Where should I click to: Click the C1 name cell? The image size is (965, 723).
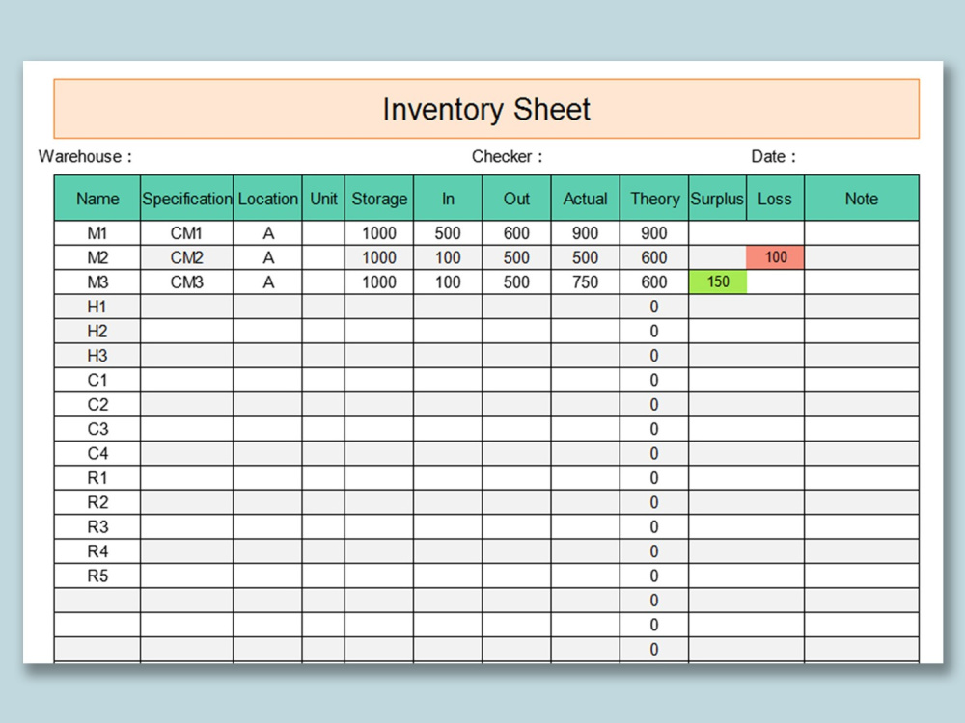(x=97, y=380)
